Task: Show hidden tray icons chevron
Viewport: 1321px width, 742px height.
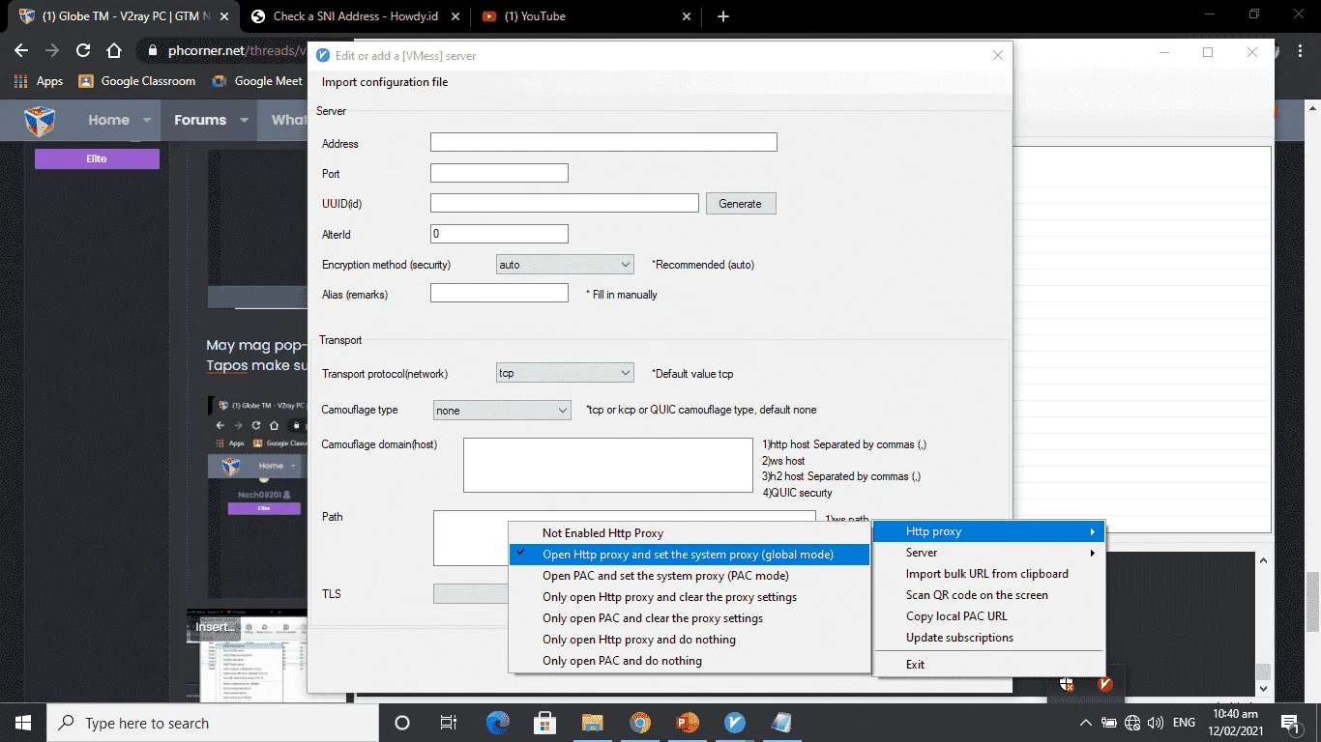Action: tap(1086, 723)
